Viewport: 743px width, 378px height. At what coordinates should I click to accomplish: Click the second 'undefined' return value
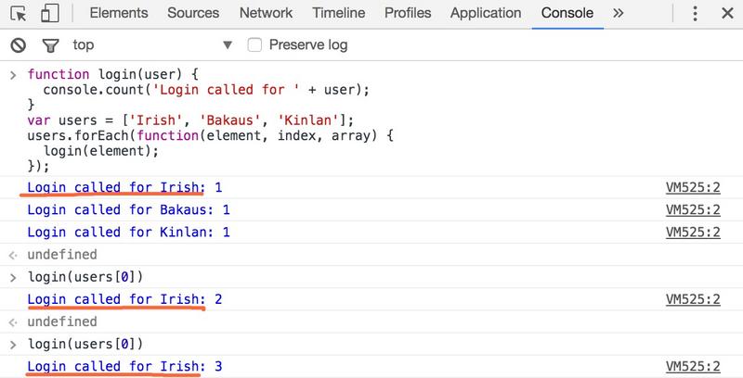tap(62, 321)
